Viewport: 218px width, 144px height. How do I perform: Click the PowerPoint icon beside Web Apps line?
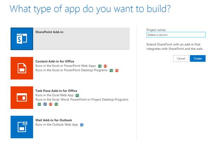(x=106, y=66)
